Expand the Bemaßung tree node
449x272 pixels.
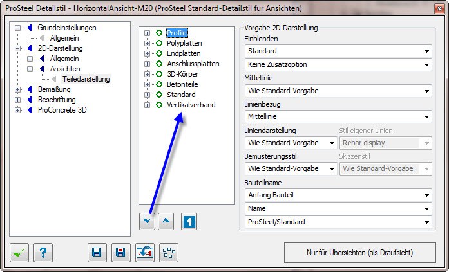[x=18, y=89]
